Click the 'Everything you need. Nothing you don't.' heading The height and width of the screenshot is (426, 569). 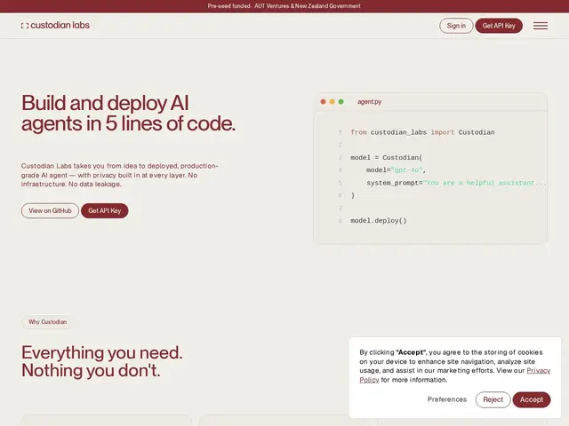102,361
